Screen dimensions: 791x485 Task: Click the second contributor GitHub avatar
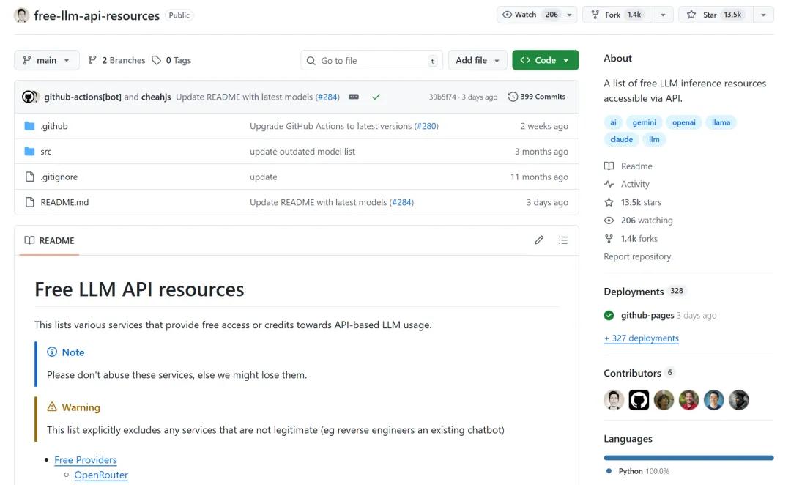pyautogui.click(x=639, y=400)
